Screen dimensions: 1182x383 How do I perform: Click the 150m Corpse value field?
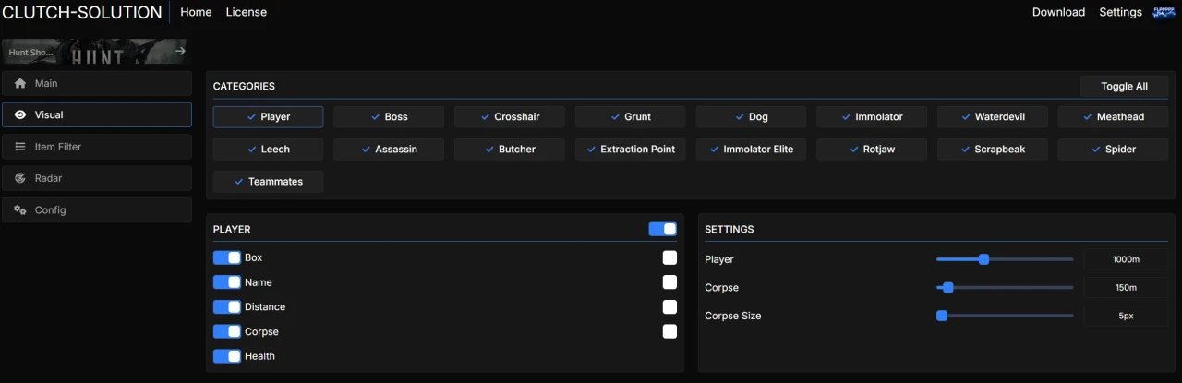(1126, 287)
